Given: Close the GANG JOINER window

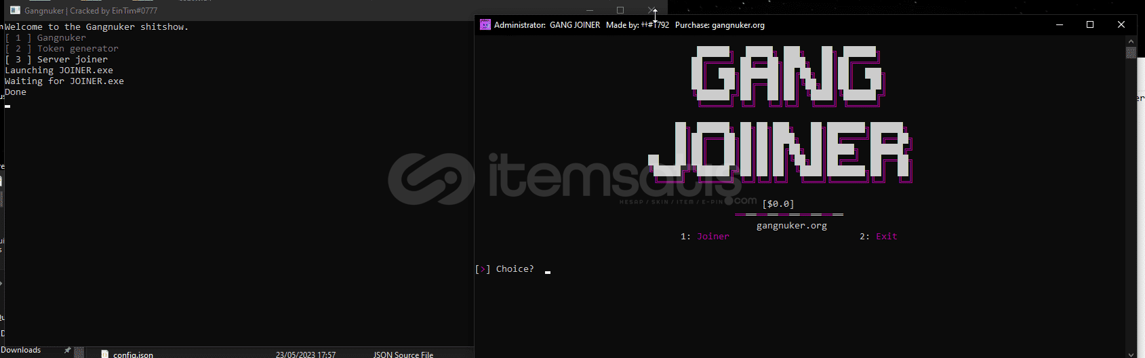Looking at the screenshot, I should tap(1121, 25).
